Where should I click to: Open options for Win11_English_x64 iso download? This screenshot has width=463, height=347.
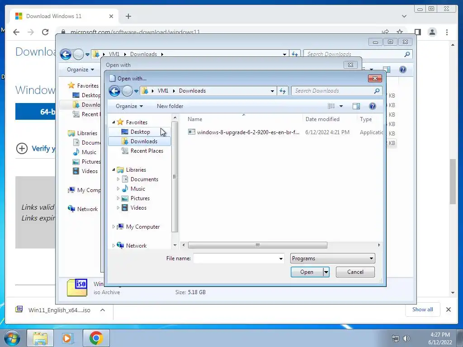(x=103, y=310)
